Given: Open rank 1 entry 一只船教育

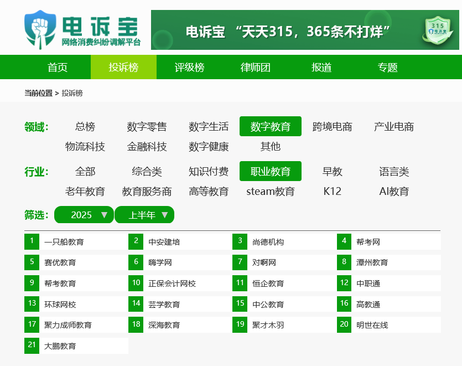Looking at the screenshot, I should coord(76,242).
